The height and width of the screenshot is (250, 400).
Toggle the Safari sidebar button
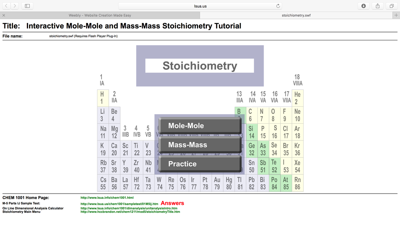tap(27, 6)
